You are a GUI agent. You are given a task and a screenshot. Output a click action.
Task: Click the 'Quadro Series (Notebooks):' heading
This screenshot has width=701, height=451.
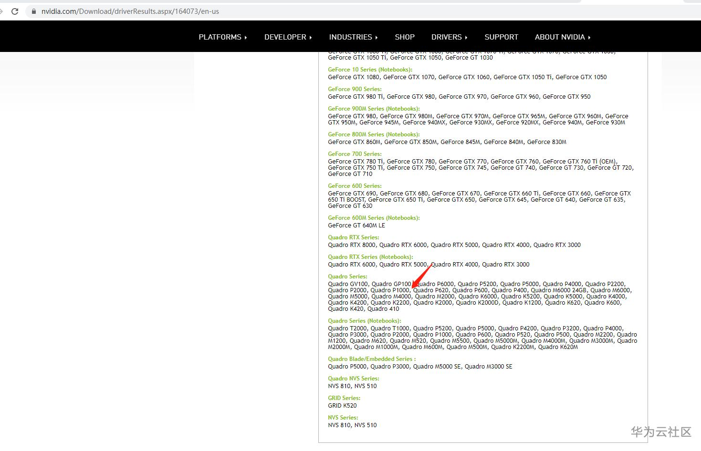pos(365,321)
